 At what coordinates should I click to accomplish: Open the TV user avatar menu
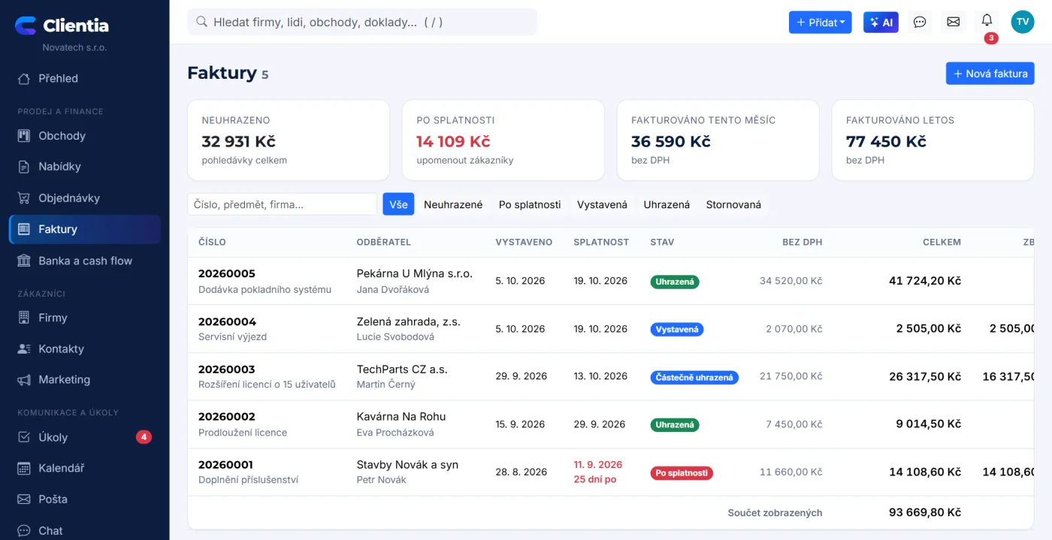click(1023, 22)
